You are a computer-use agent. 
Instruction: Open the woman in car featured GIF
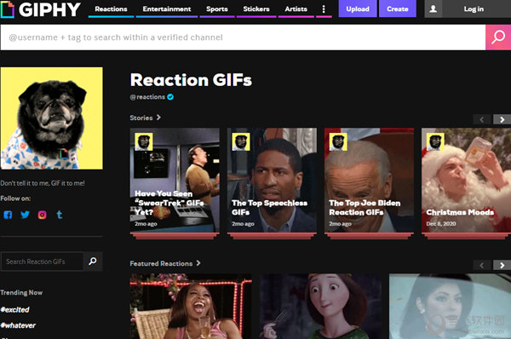point(450,306)
